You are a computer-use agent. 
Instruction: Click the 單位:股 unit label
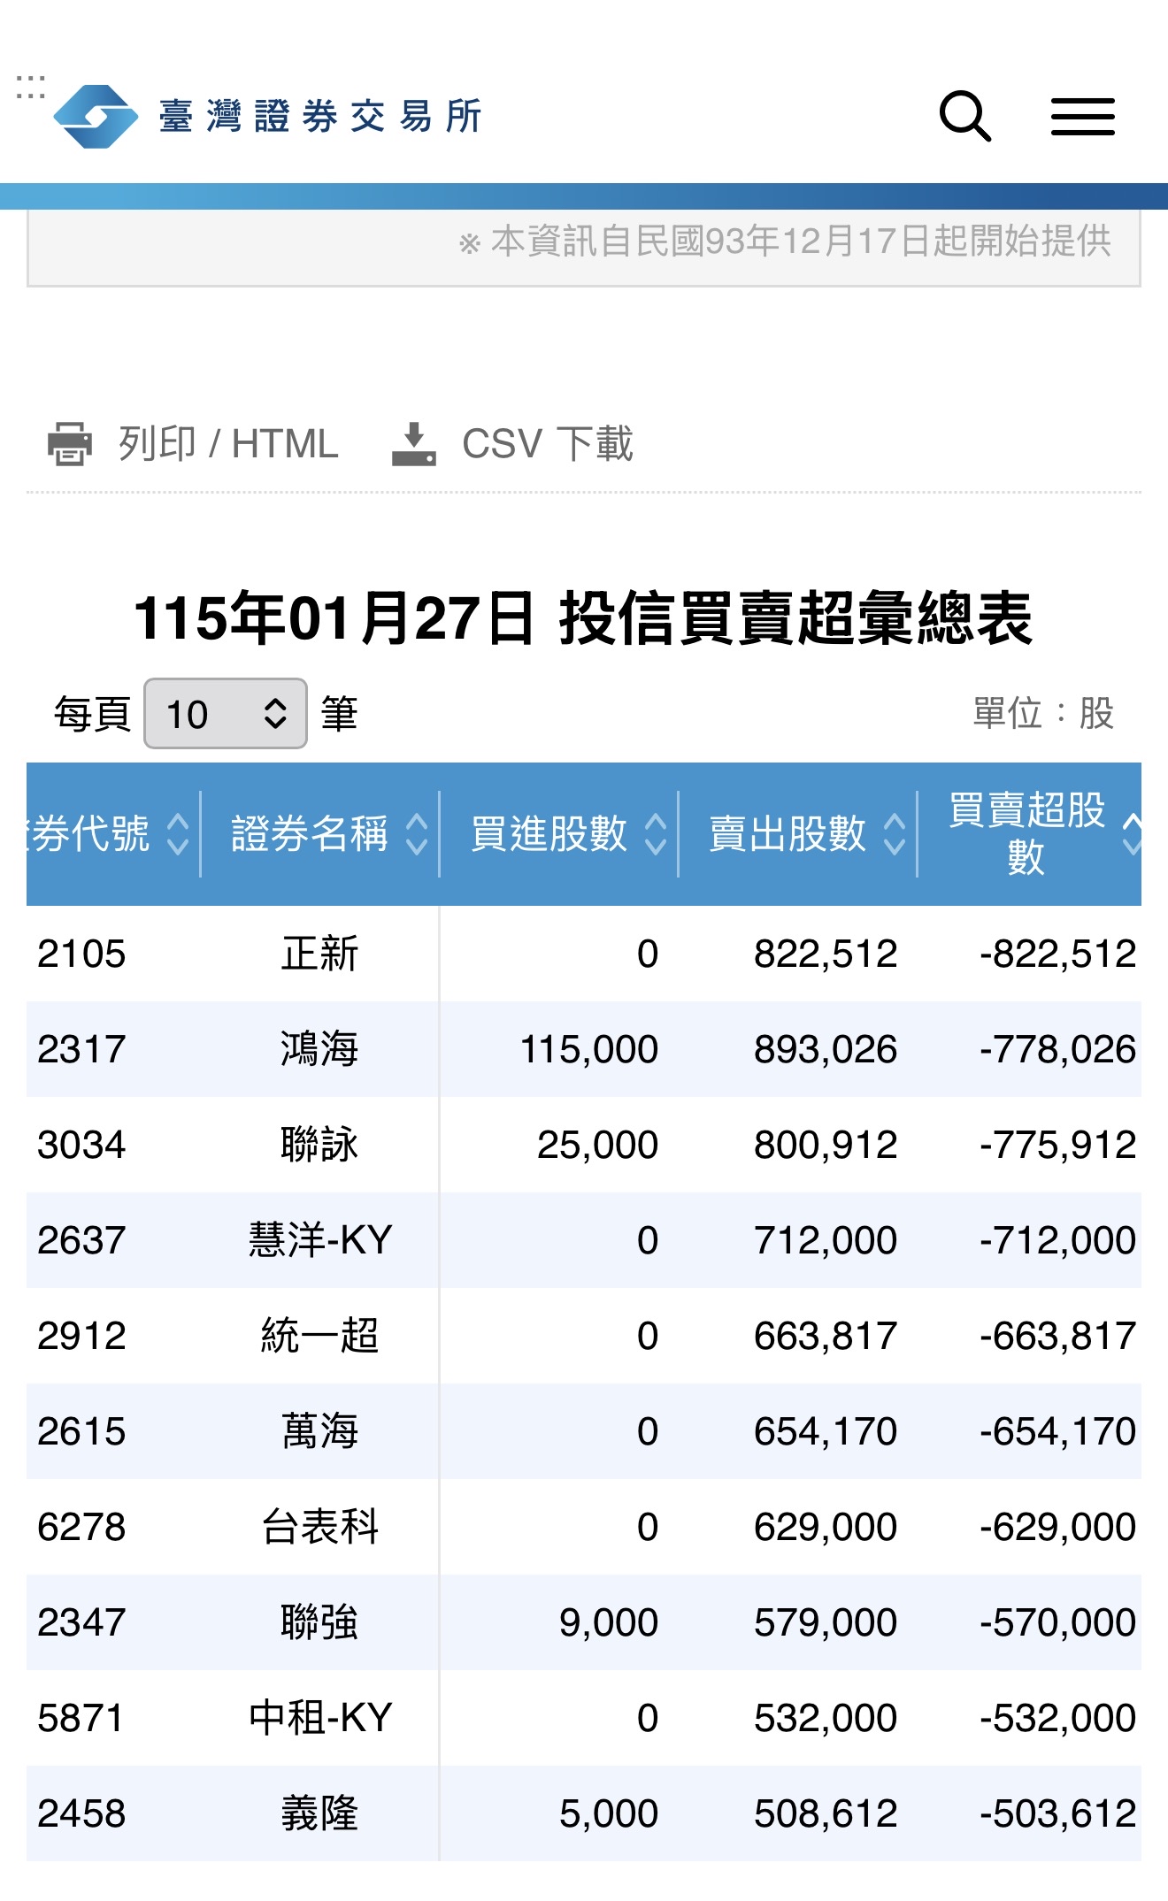point(1043,713)
